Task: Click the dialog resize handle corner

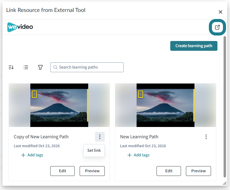Action: [225, 183]
